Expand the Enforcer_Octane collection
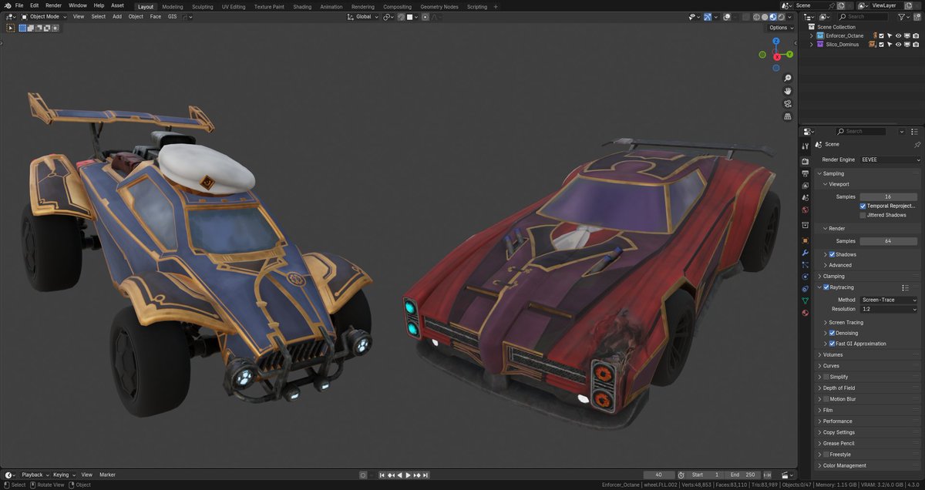This screenshot has width=925, height=490. point(811,35)
